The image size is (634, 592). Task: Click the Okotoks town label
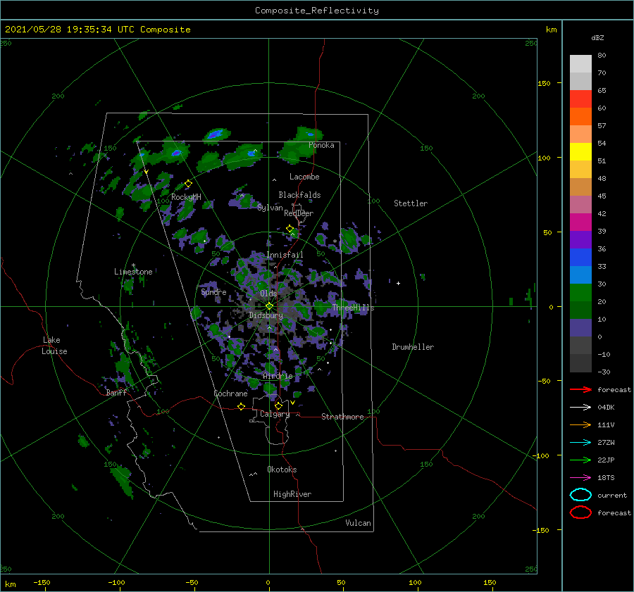tap(282, 470)
